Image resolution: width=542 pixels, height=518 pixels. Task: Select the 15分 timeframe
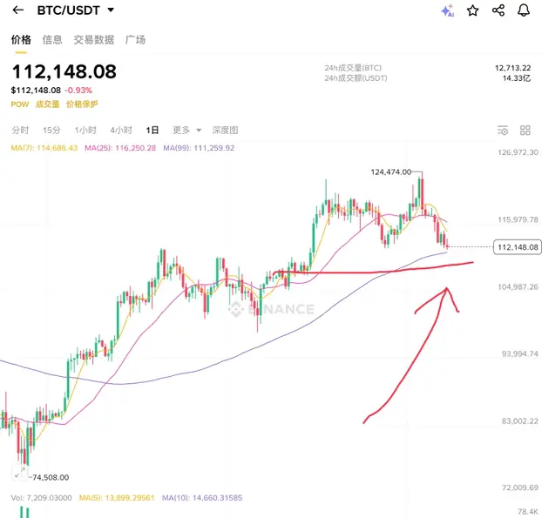[x=51, y=131]
